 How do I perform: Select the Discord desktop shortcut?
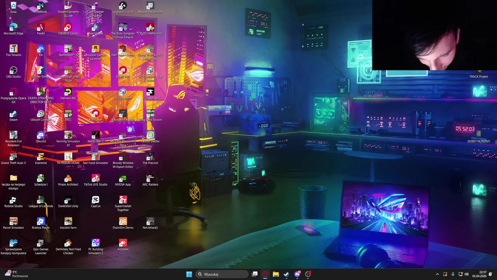pos(41,137)
